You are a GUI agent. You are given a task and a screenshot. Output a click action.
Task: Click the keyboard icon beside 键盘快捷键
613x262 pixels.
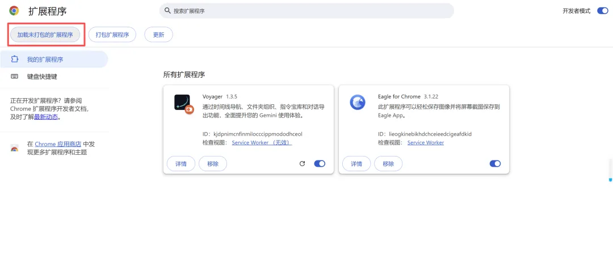click(15, 77)
